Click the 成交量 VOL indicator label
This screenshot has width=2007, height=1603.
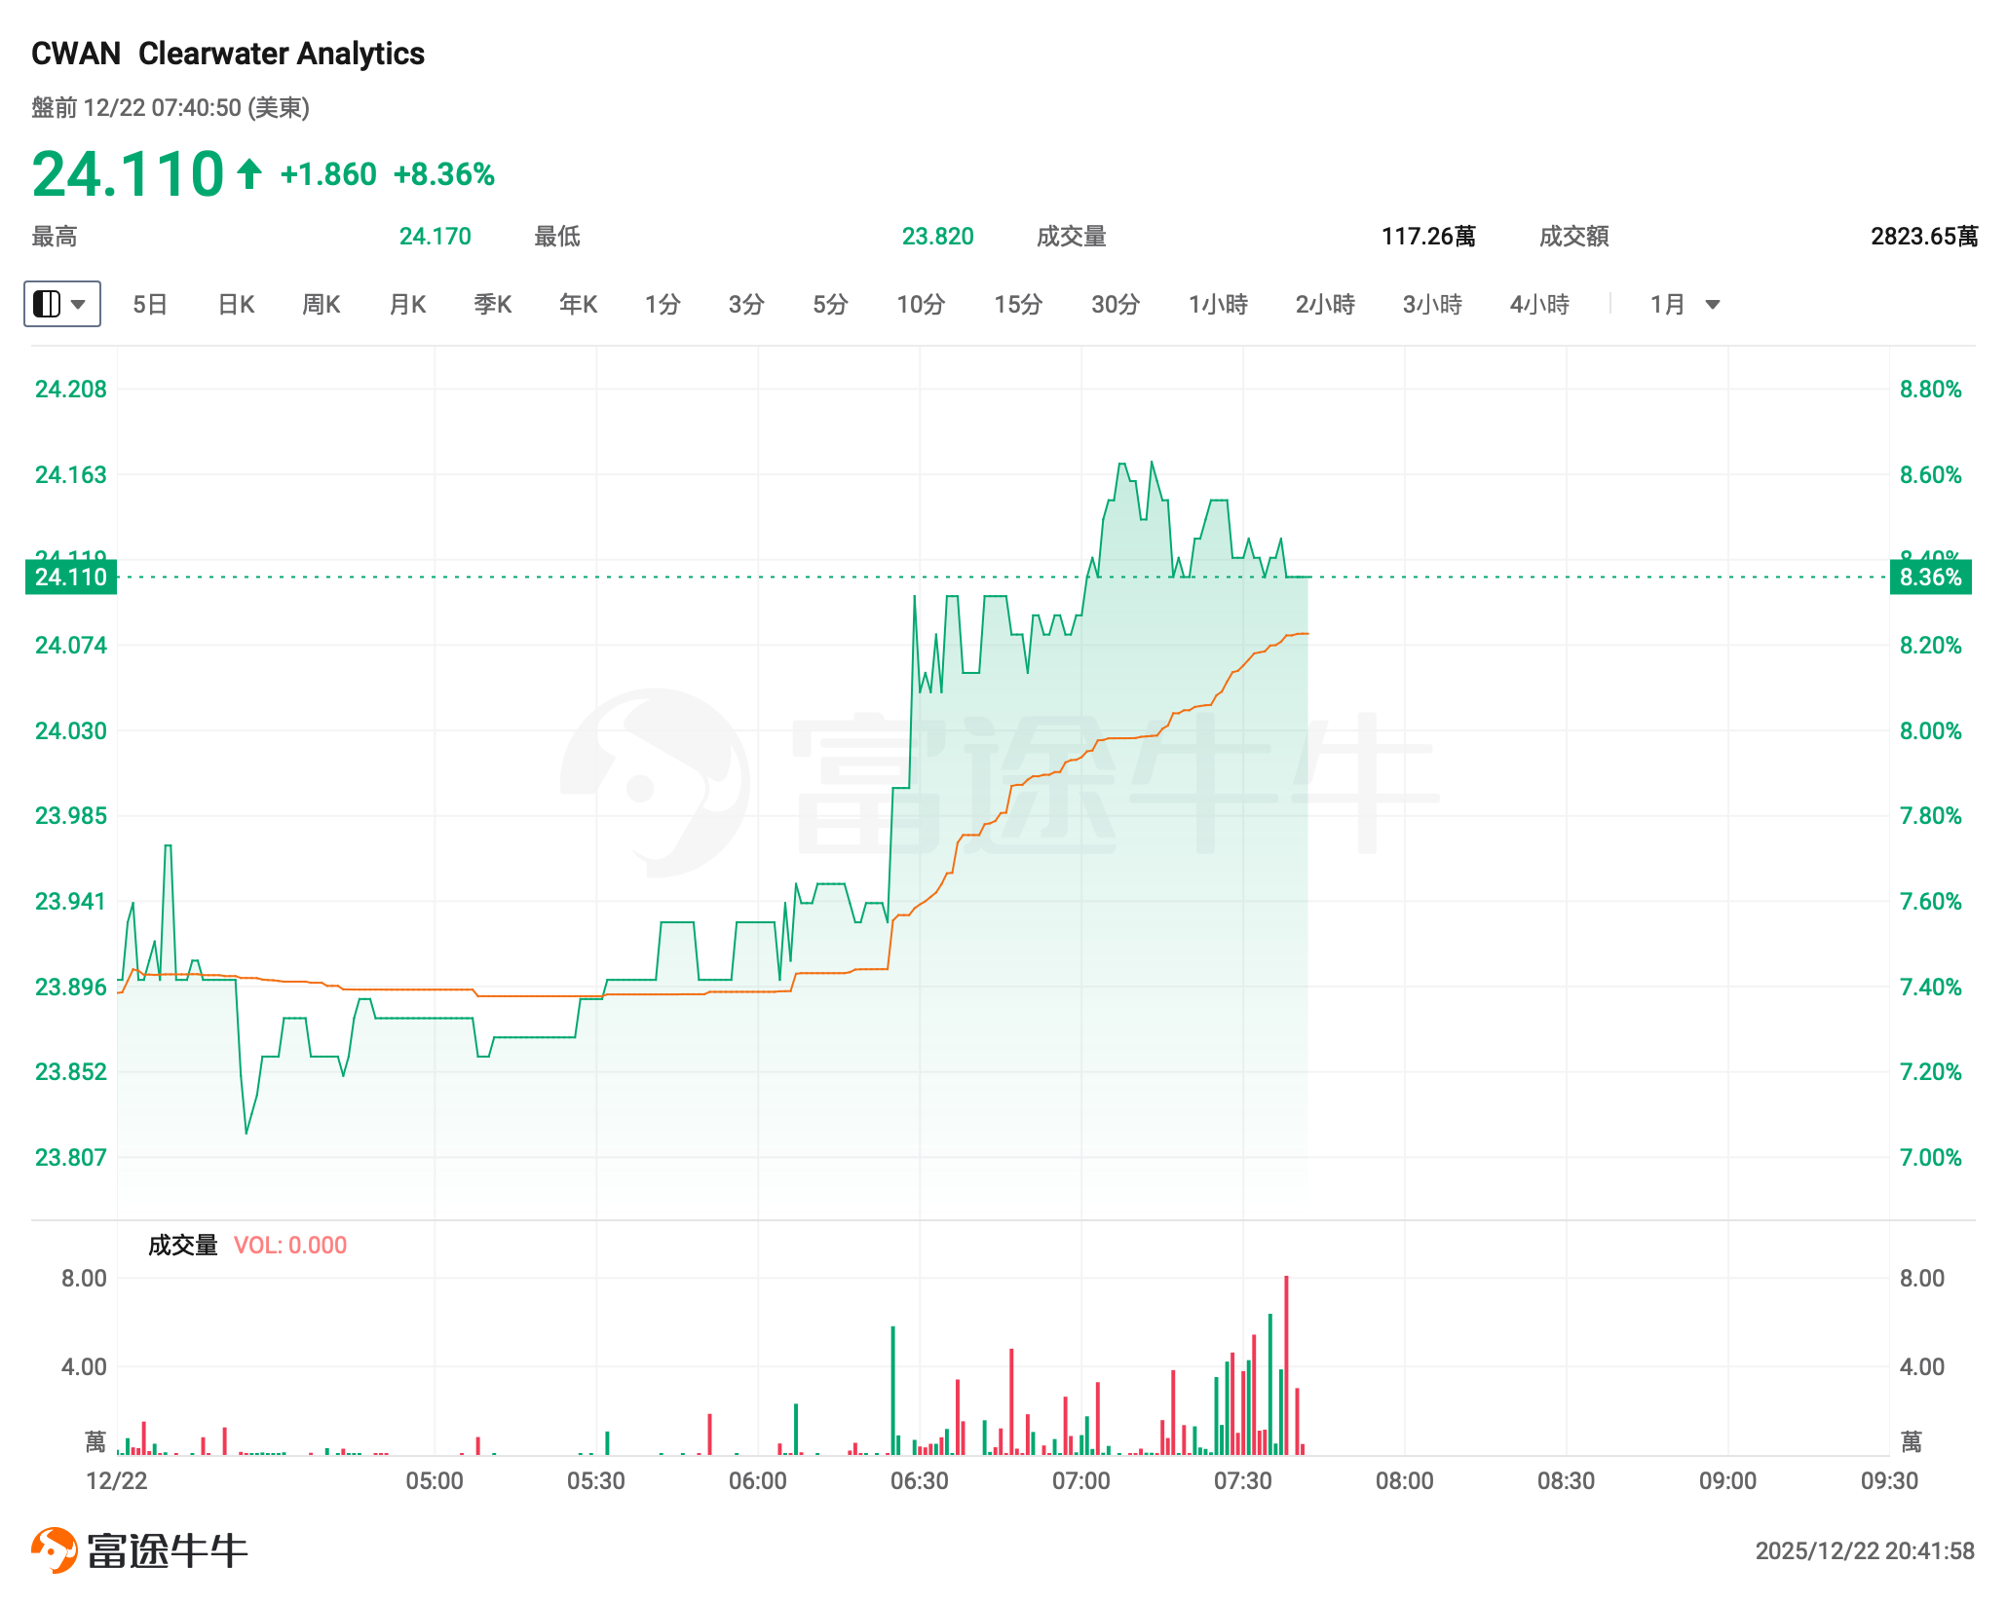click(246, 1246)
